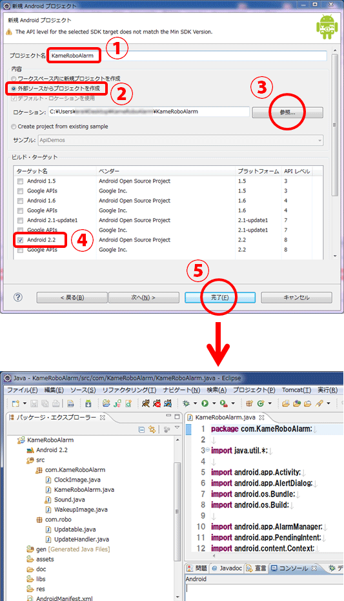This screenshot has height=601, width=344.
Task: Collapse the import fold marker on line 3
Action: (x=208, y=449)
